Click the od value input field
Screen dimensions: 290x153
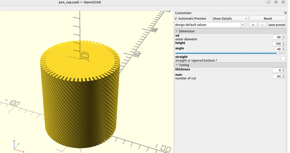pyautogui.click(x=277, y=37)
